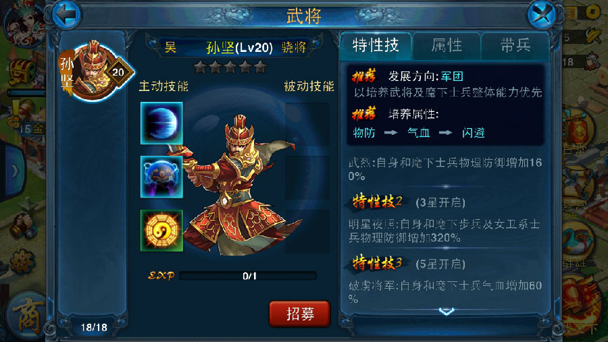Go back with the blue arrow button

[x=66, y=15]
